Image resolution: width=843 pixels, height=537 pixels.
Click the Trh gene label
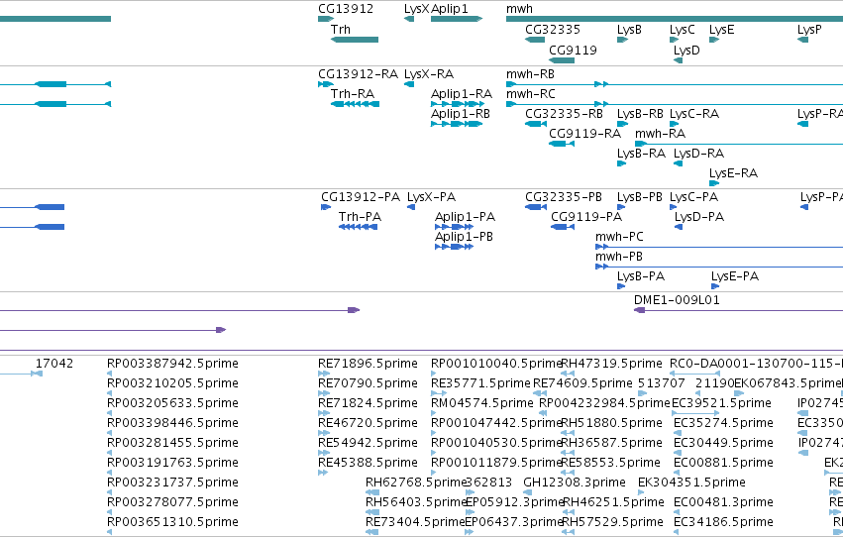(x=341, y=30)
